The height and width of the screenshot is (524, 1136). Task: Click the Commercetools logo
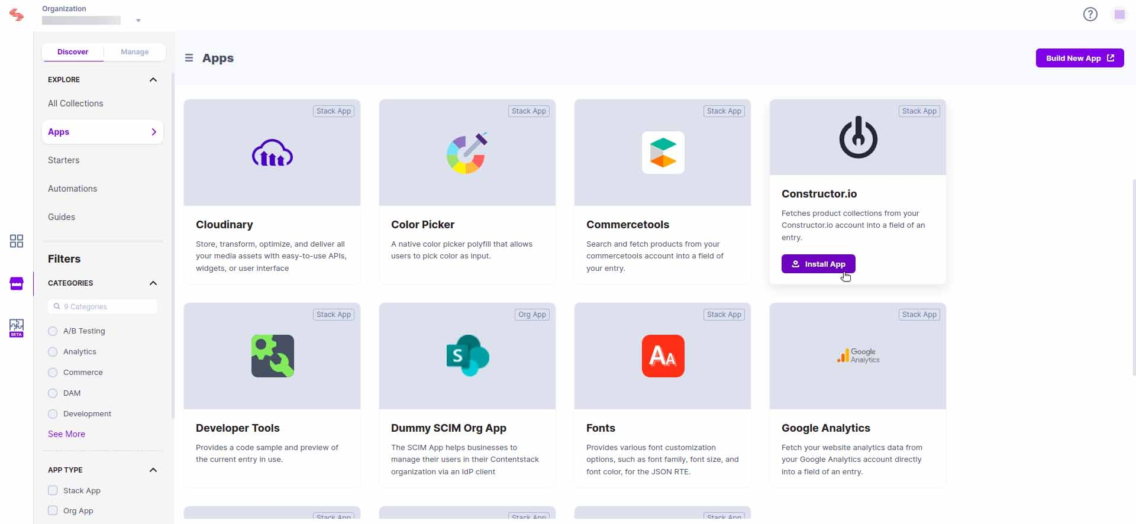coord(663,153)
